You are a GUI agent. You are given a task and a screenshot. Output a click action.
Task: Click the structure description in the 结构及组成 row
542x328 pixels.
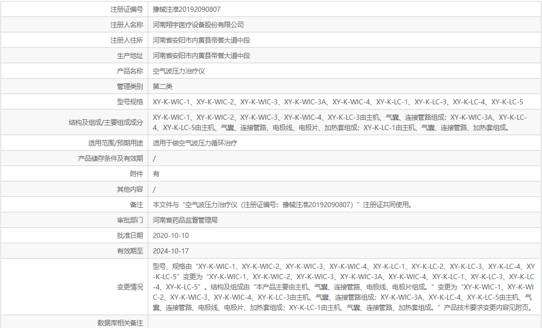340,122
